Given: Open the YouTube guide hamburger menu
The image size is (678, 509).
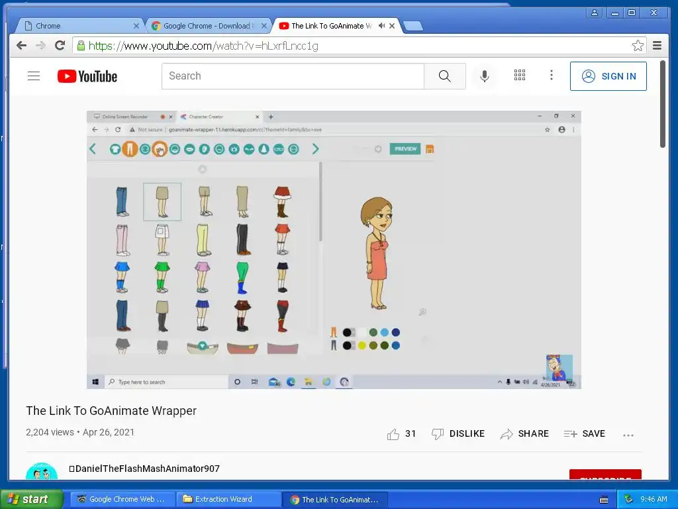Looking at the screenshot, I should click(x=34, y=76).
